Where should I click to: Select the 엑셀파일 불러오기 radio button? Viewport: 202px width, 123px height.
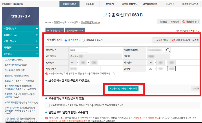tap(83, 40)
